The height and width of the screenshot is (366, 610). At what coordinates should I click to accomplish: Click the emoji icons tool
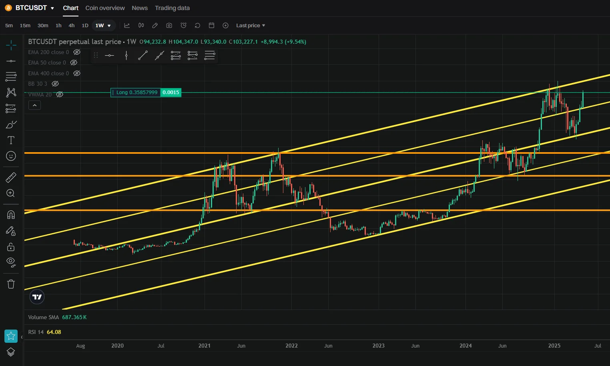pyautogui.click(x=11, y=156)
